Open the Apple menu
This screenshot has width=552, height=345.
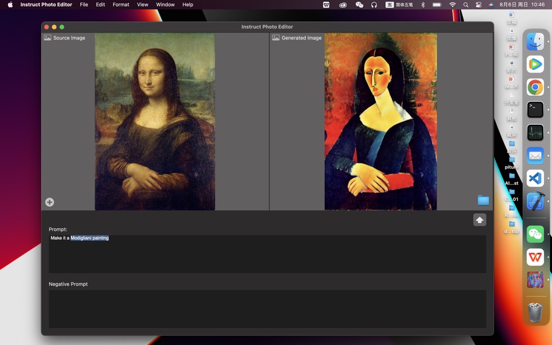10,5
